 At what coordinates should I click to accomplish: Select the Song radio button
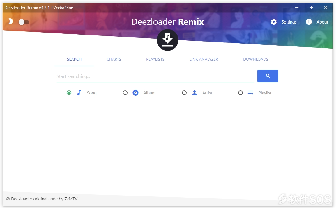tap(69, 93)
